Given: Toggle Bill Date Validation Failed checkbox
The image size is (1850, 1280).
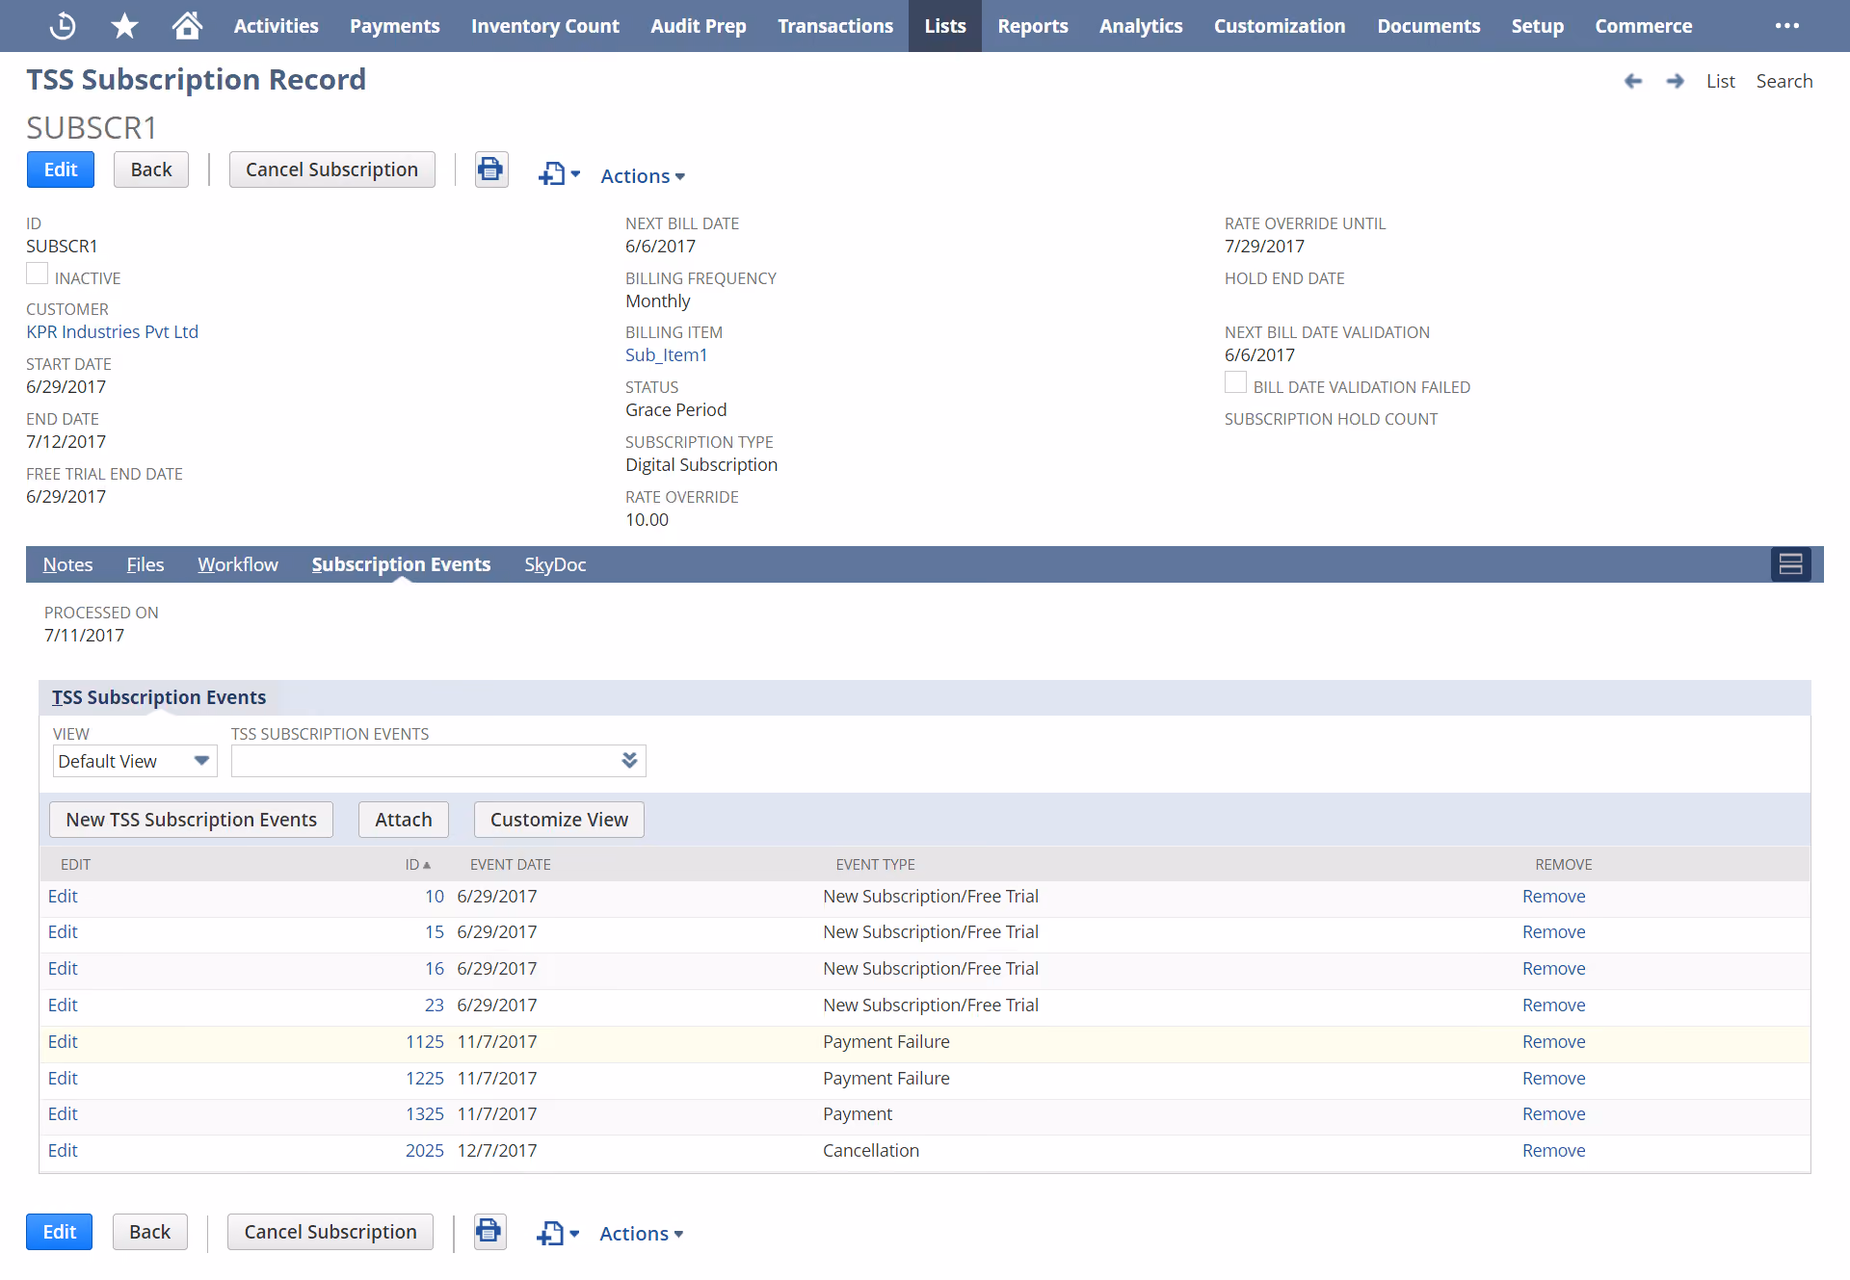Looking at the screenshot, I should [x=1235, y=382].
